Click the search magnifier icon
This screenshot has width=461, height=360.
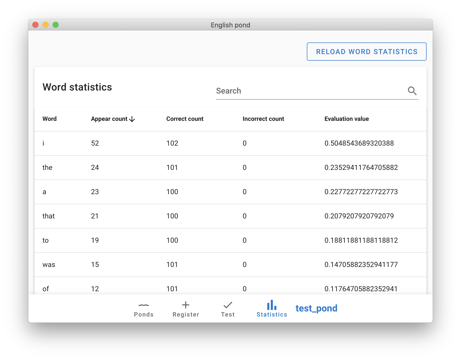click(412, 91)
